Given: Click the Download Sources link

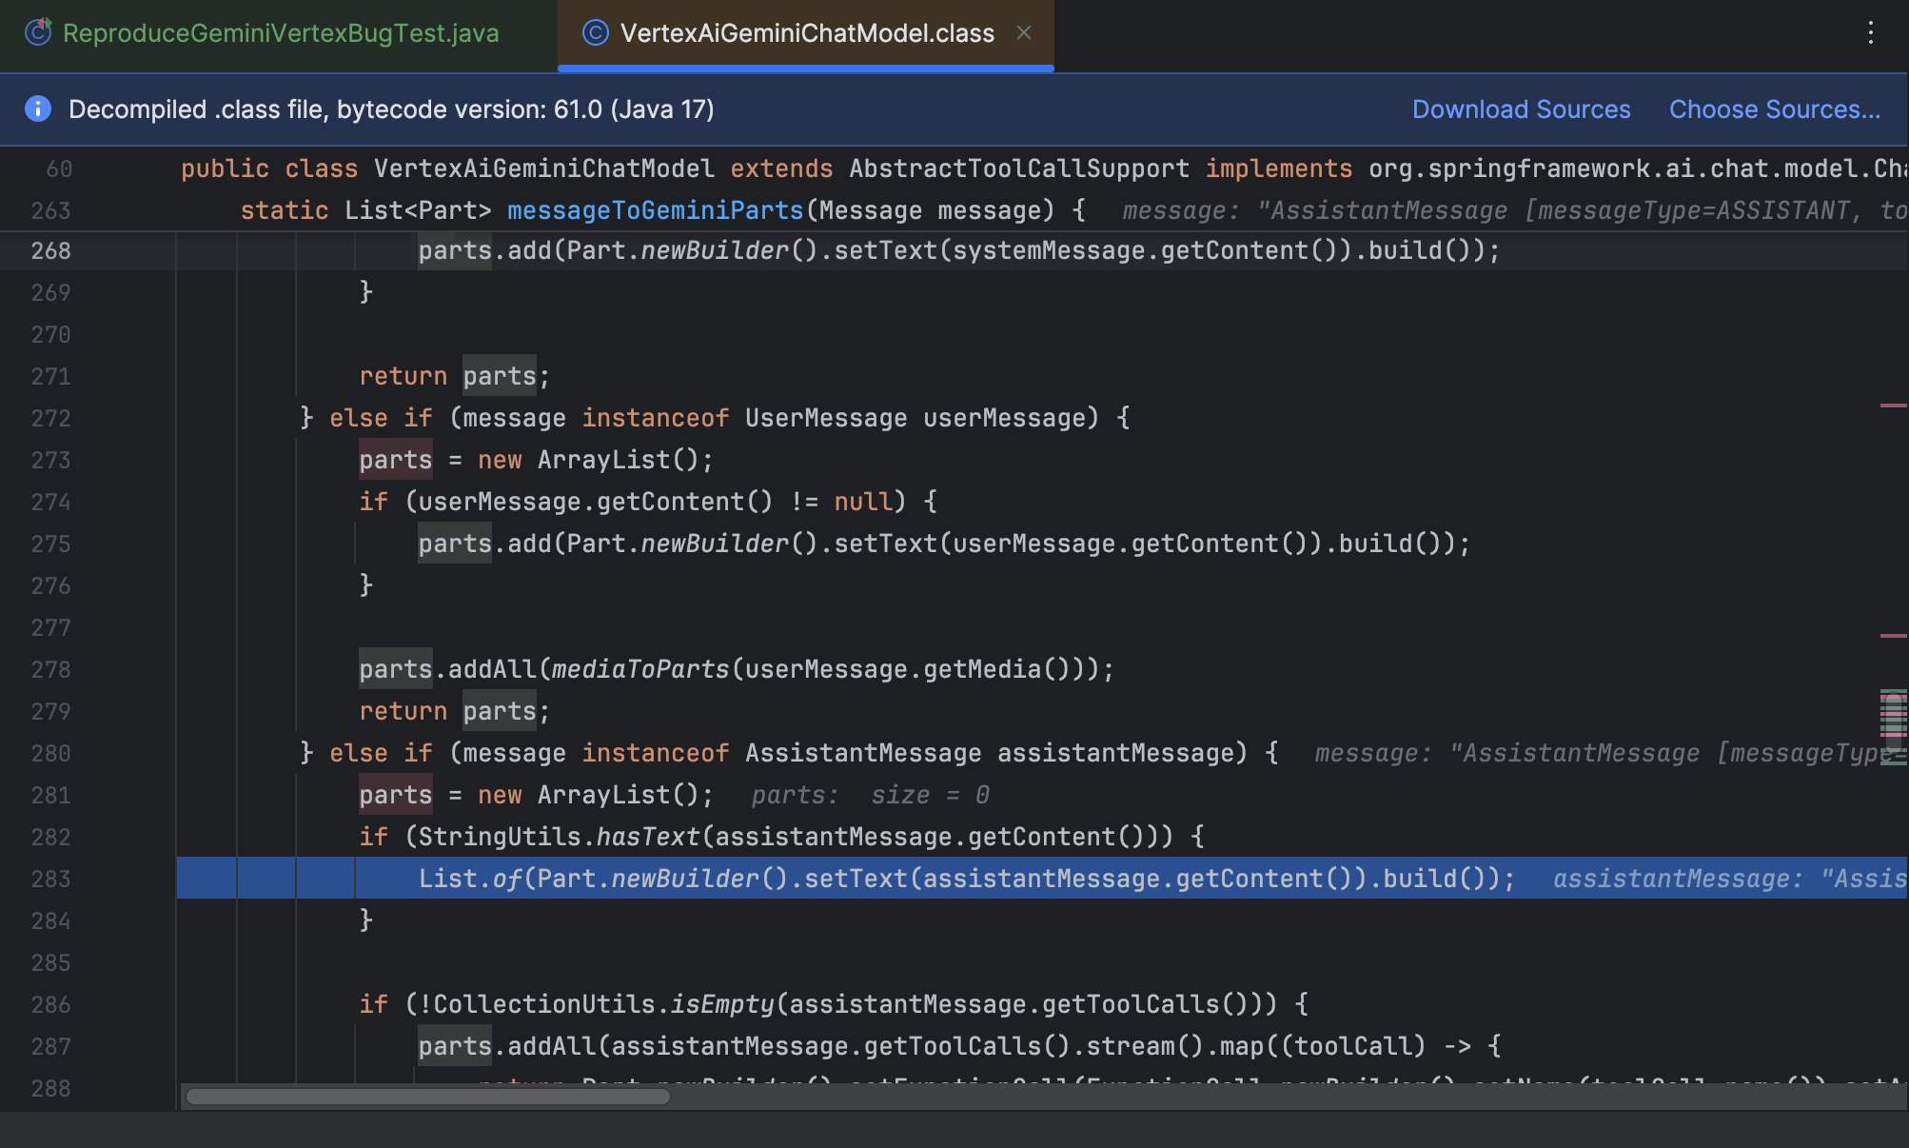Looking at the screenshot, I should click(1521, 109).
